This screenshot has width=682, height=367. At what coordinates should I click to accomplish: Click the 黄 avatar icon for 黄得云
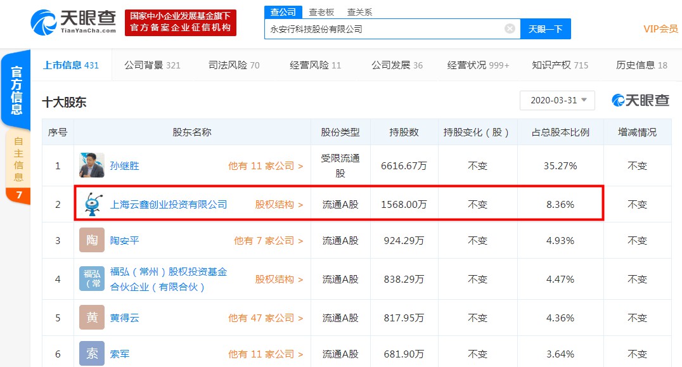[92, 318]
